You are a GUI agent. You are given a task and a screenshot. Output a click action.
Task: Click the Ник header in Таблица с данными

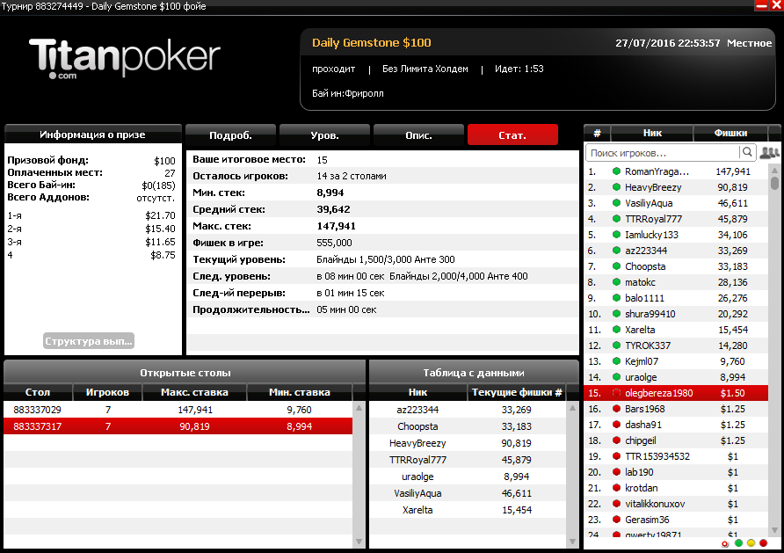coord(417,392)
